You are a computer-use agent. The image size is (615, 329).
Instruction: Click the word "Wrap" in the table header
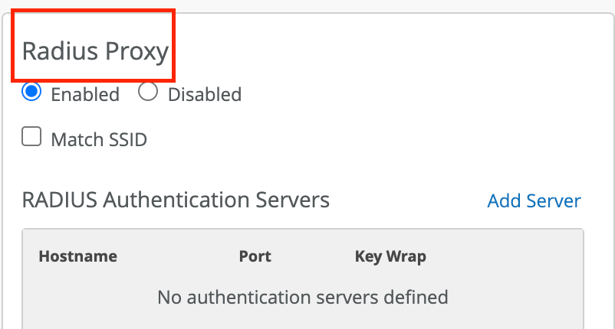(x=407, y=256)
